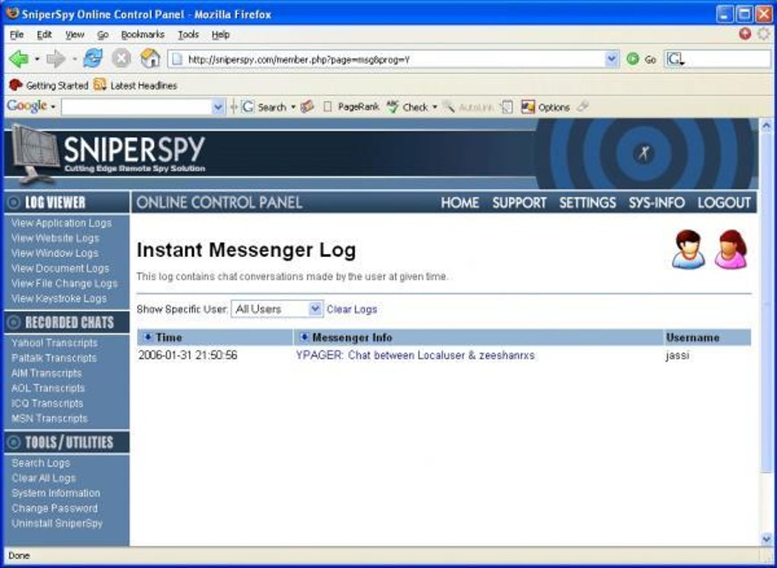Click the page scrollbar up arrow
777x568 pixels.
pos(766,126)
